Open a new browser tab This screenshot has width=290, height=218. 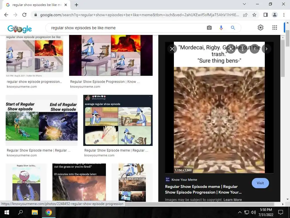76,5
